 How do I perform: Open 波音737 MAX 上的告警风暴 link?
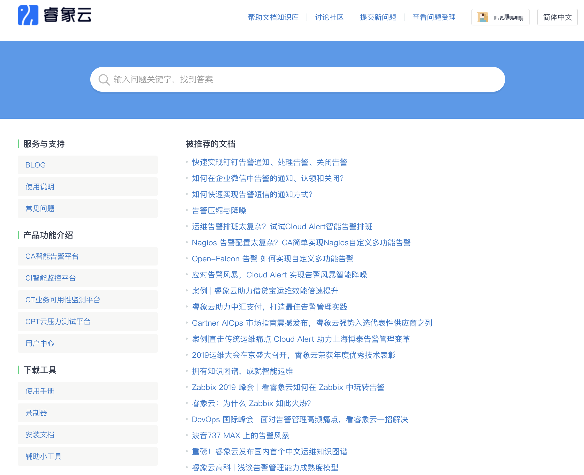[x=240, y=436]
